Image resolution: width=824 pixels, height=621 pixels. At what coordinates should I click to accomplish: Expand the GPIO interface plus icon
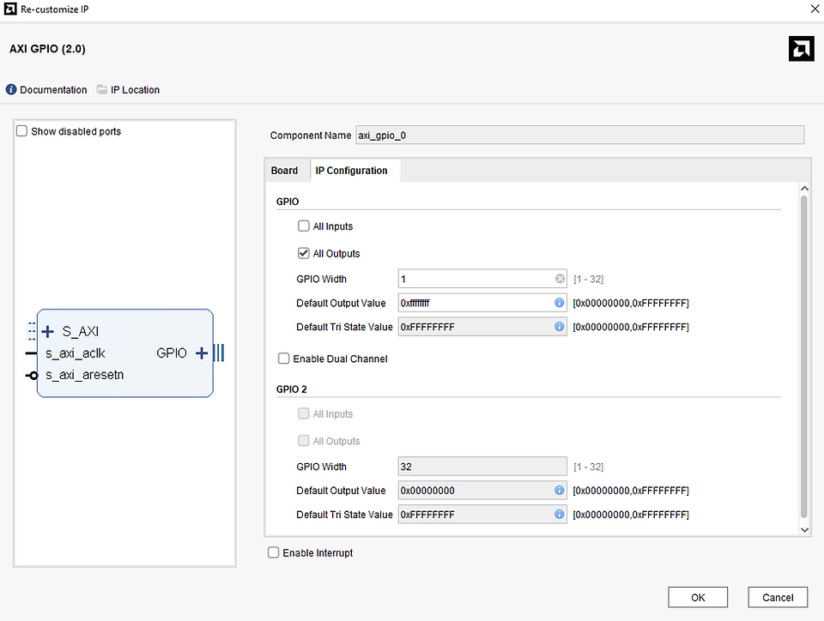click(x=202, y=353)
